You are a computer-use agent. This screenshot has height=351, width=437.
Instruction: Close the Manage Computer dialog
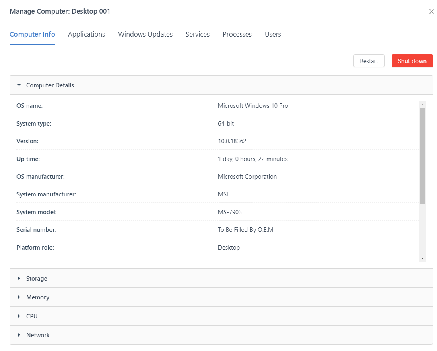tap(431, 12)
